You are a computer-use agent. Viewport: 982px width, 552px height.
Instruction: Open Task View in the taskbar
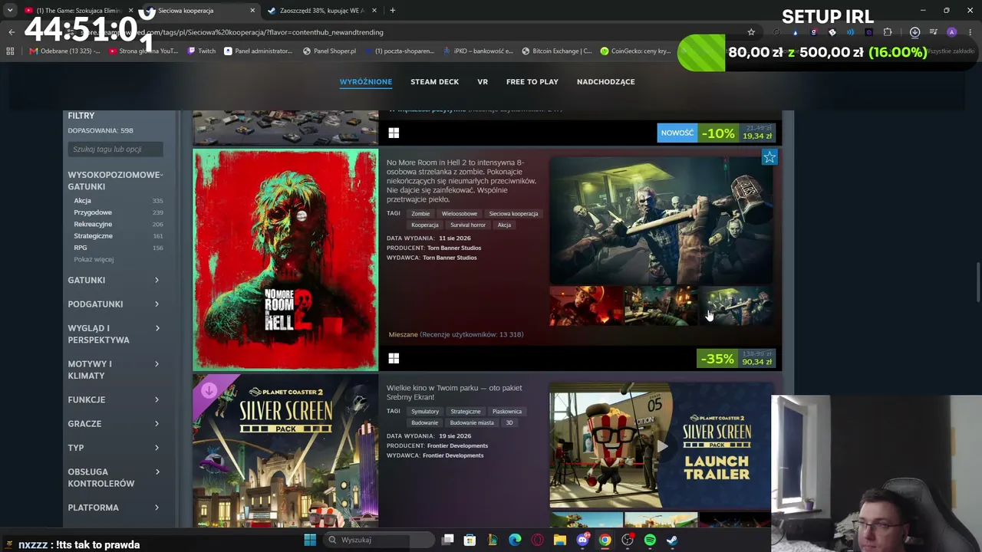click(x=448, y=540)
